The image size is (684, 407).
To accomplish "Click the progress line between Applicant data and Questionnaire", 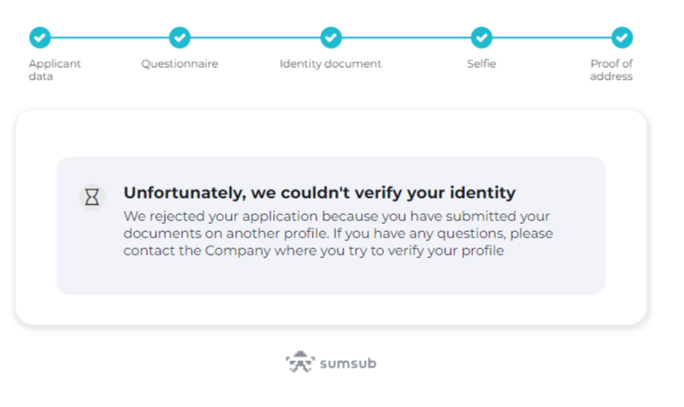I will coord(110,38).
